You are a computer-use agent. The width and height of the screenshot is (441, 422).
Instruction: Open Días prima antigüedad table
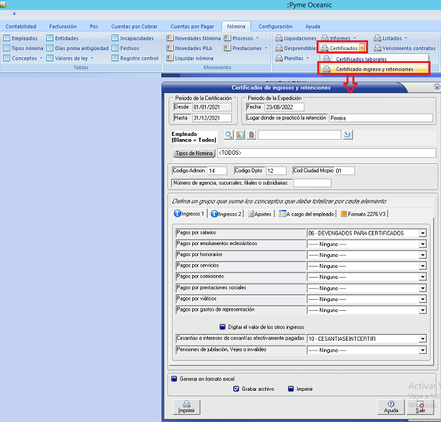78,48
